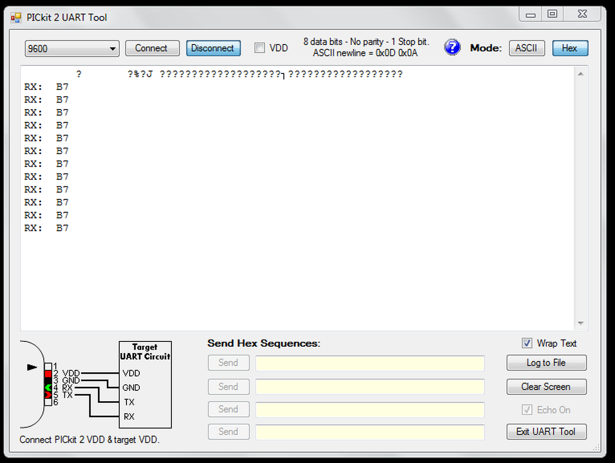This screenshot has width=615, height=463.
Task: Click the PICkit 2 app icon in title bar
Action: (16, 18)
